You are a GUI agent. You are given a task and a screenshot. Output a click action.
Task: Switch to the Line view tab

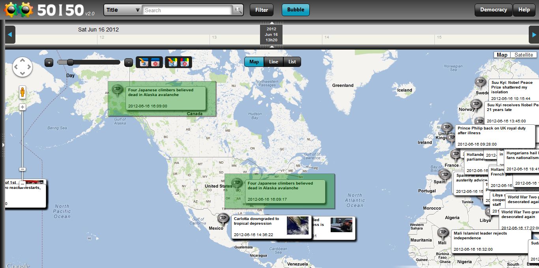coord(273,62)
